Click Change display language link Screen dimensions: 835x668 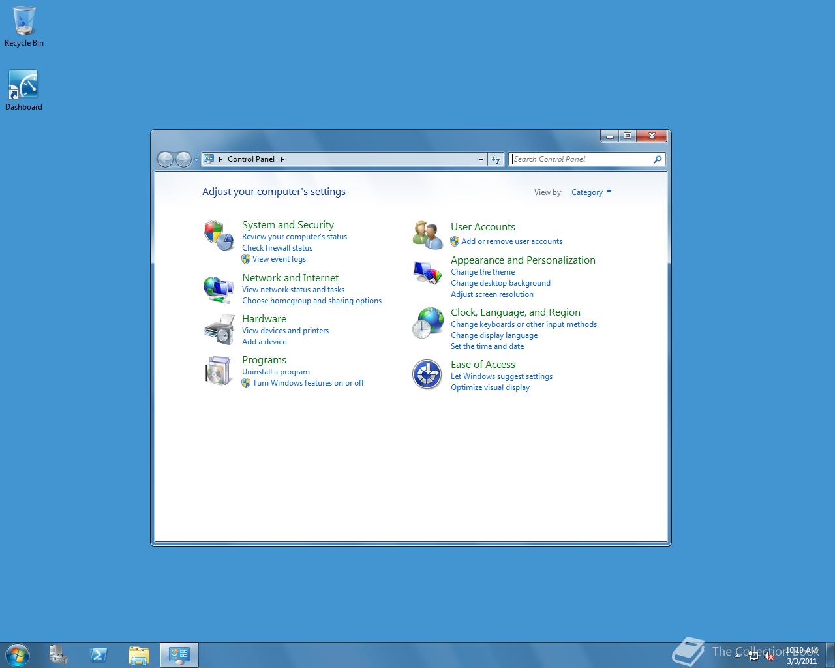coord(494,335)
